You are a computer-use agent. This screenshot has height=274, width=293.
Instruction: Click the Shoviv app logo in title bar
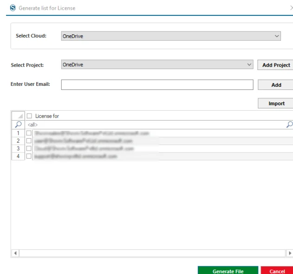(13, 8)
